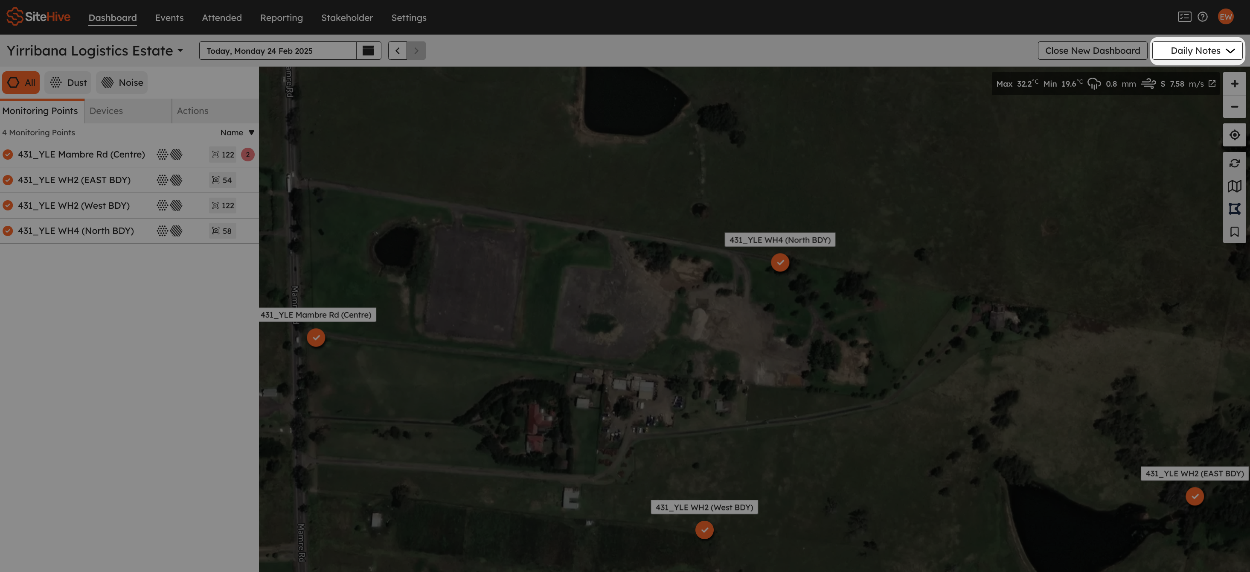Select the 431_YLE WH2 (West BDY) row
This screenshot has width=1250, height=572.
coord(129,205)
